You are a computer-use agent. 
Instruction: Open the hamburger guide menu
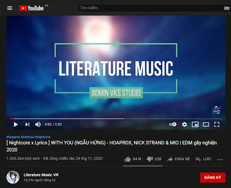point(10,8)
